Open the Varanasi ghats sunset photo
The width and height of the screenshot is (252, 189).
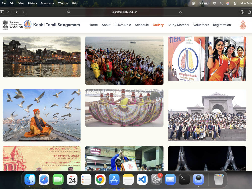click(x=42, y=57)
